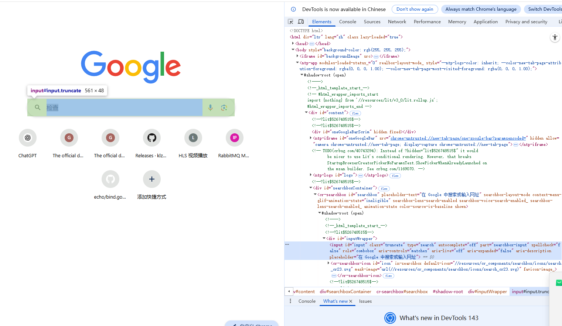
Task: Click Always match Chrome's language button
Action: 481,9
